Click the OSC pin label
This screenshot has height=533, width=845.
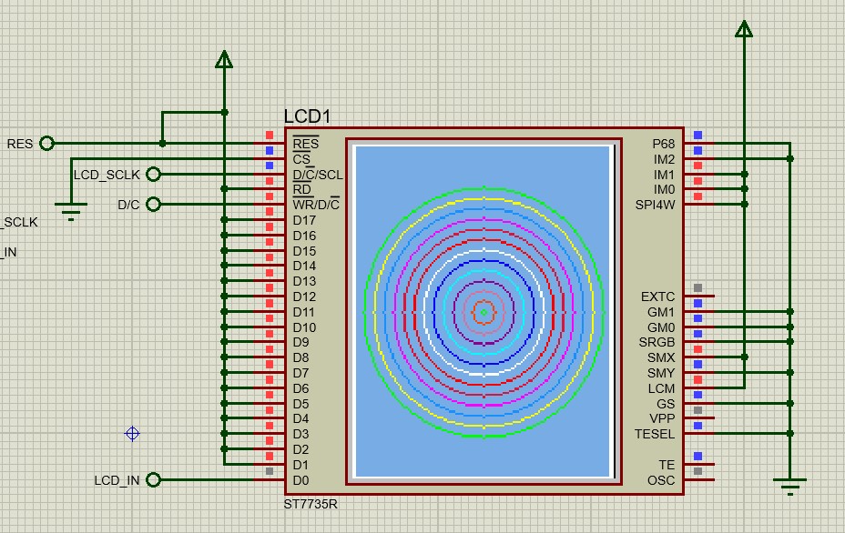(x=661, y=480)
